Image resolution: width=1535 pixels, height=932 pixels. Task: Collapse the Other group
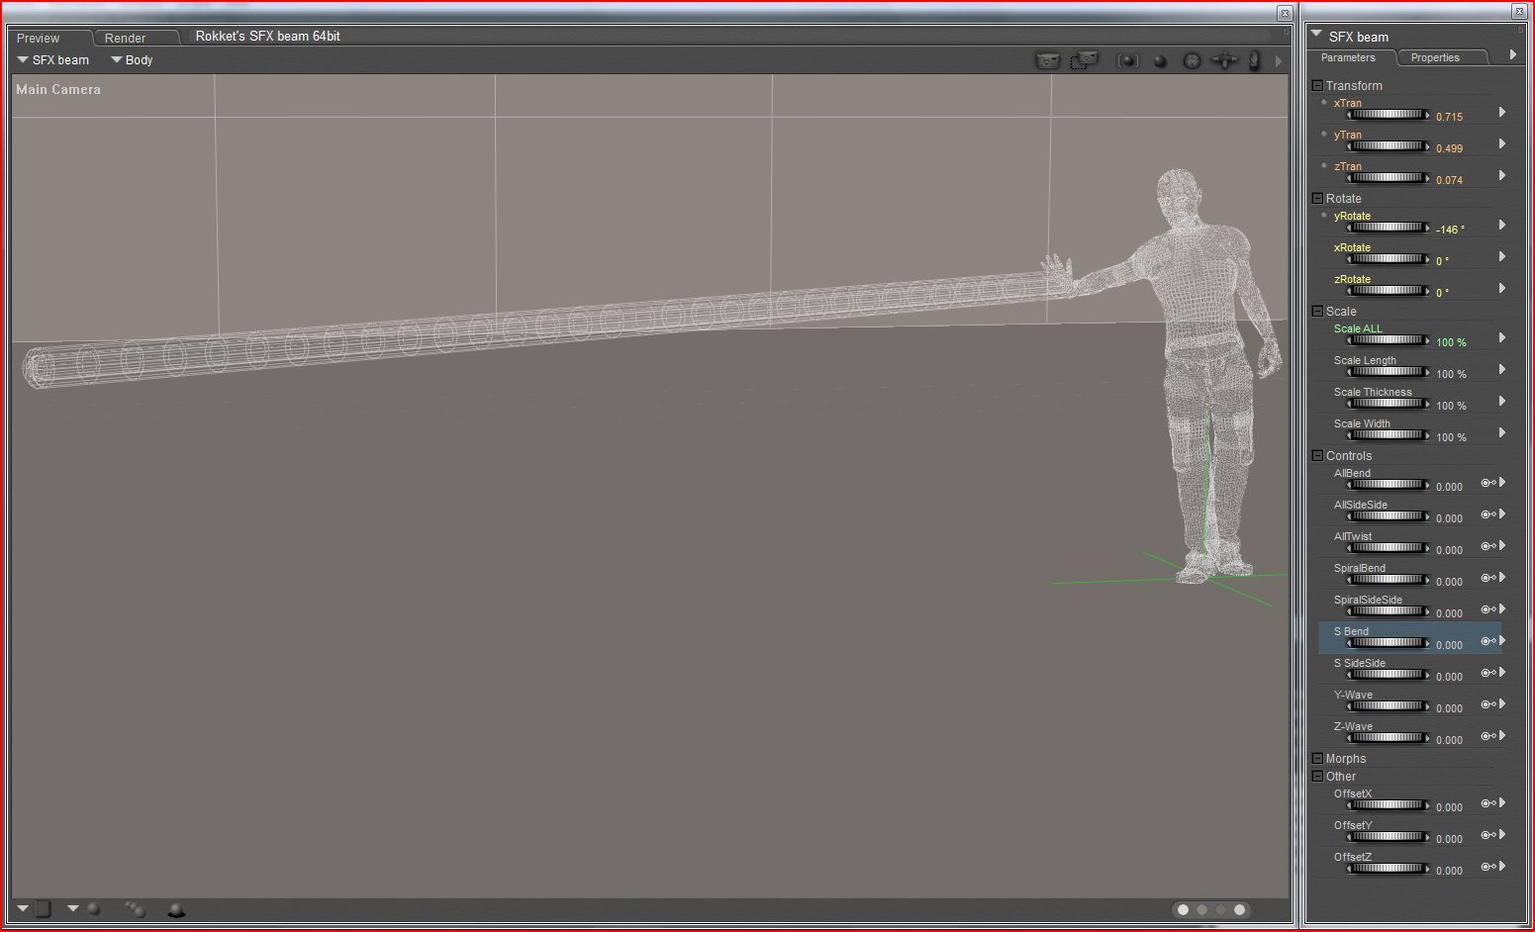[x=1317, y=777]
